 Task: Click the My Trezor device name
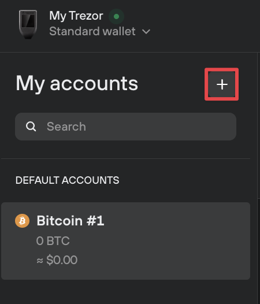pyautogui.click(x=76, y=16)
